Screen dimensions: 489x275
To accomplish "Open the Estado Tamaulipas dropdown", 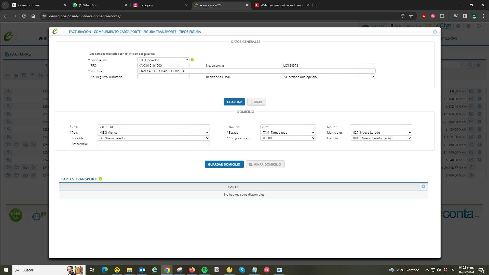I will [x=288, y=133].
